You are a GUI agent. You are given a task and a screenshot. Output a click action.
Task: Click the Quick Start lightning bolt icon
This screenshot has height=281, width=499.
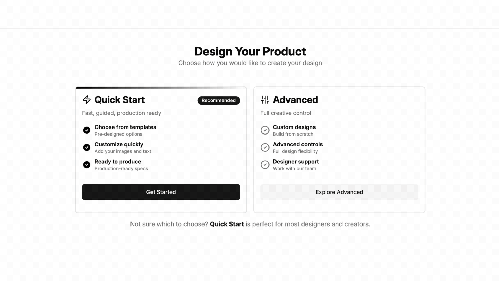click(87, 100)
